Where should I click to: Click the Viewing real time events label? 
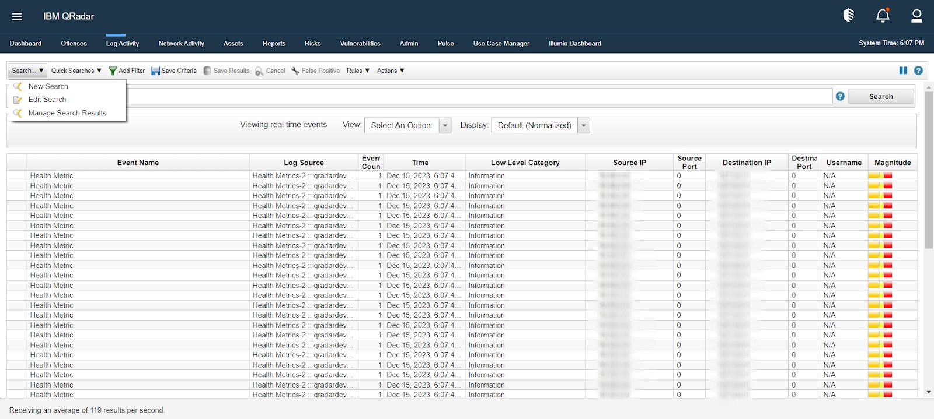click(x=283, y=125)
